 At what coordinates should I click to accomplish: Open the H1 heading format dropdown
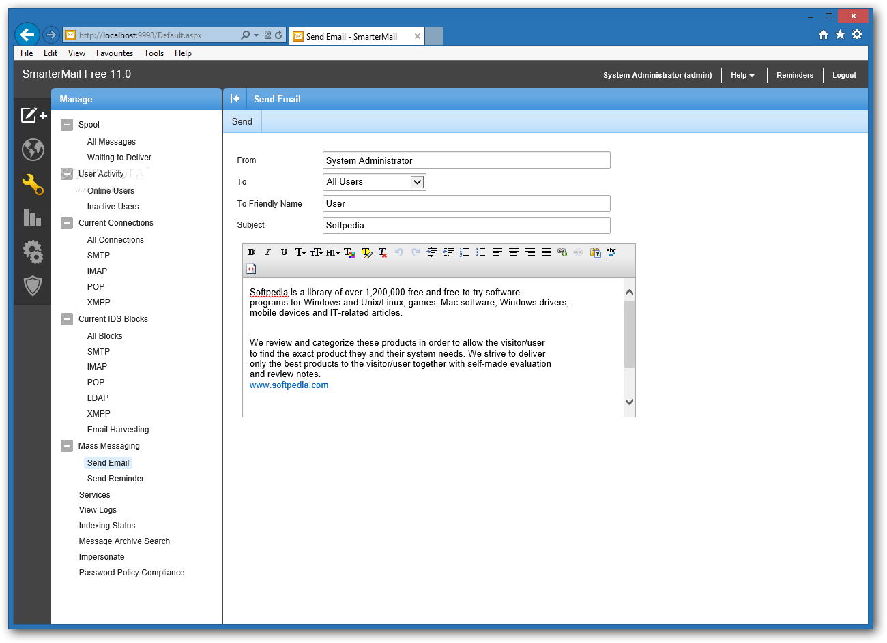pos(333,252)
